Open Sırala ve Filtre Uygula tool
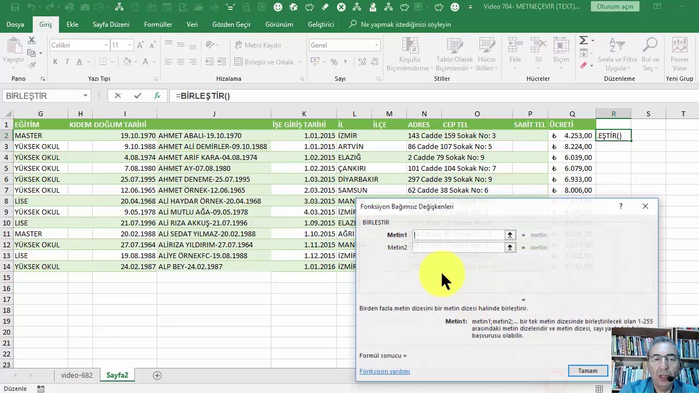The height and width of the screenshot is (393, 699). [x=617, y=55]
